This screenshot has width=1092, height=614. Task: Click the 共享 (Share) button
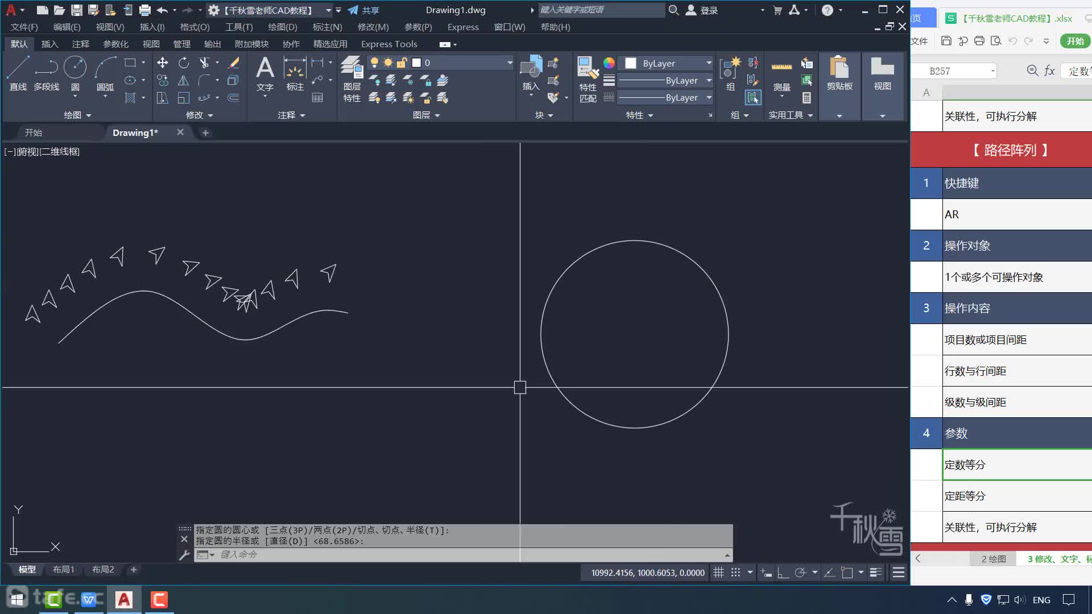tap(363, 10)
